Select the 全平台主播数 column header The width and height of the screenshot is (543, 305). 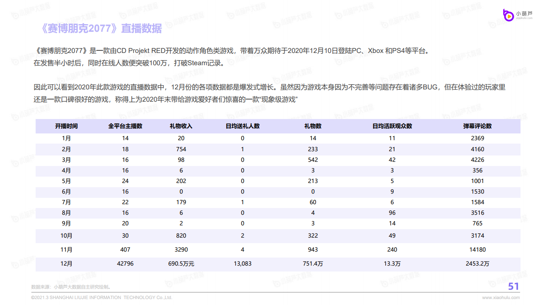pyautogui.click(x=125, y=126)
